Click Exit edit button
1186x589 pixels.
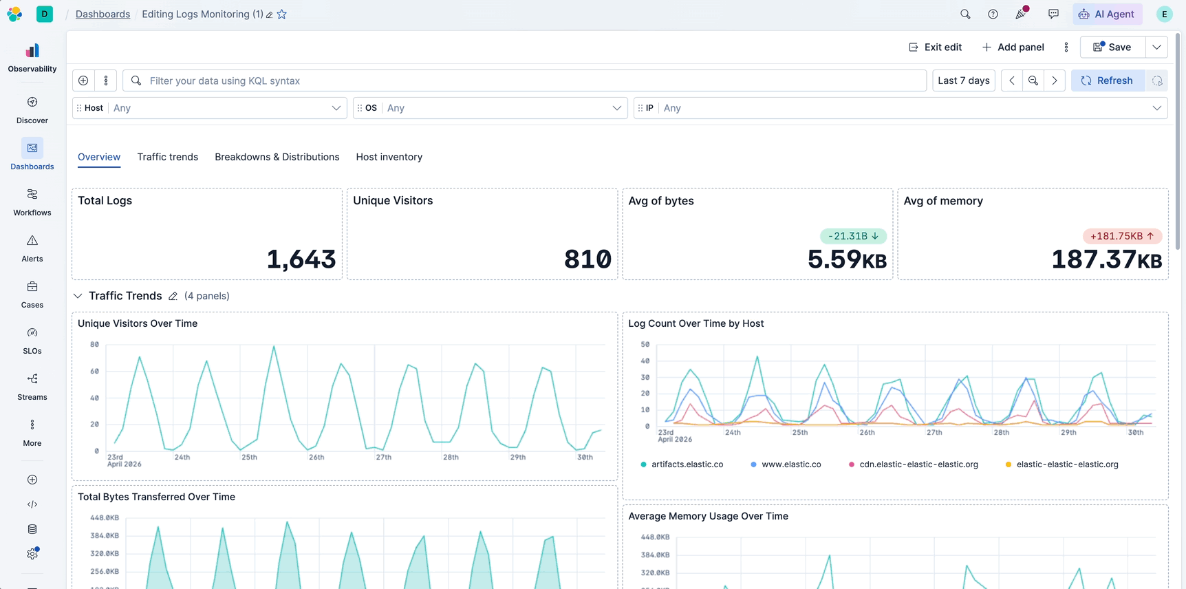[x=935, y=47]
